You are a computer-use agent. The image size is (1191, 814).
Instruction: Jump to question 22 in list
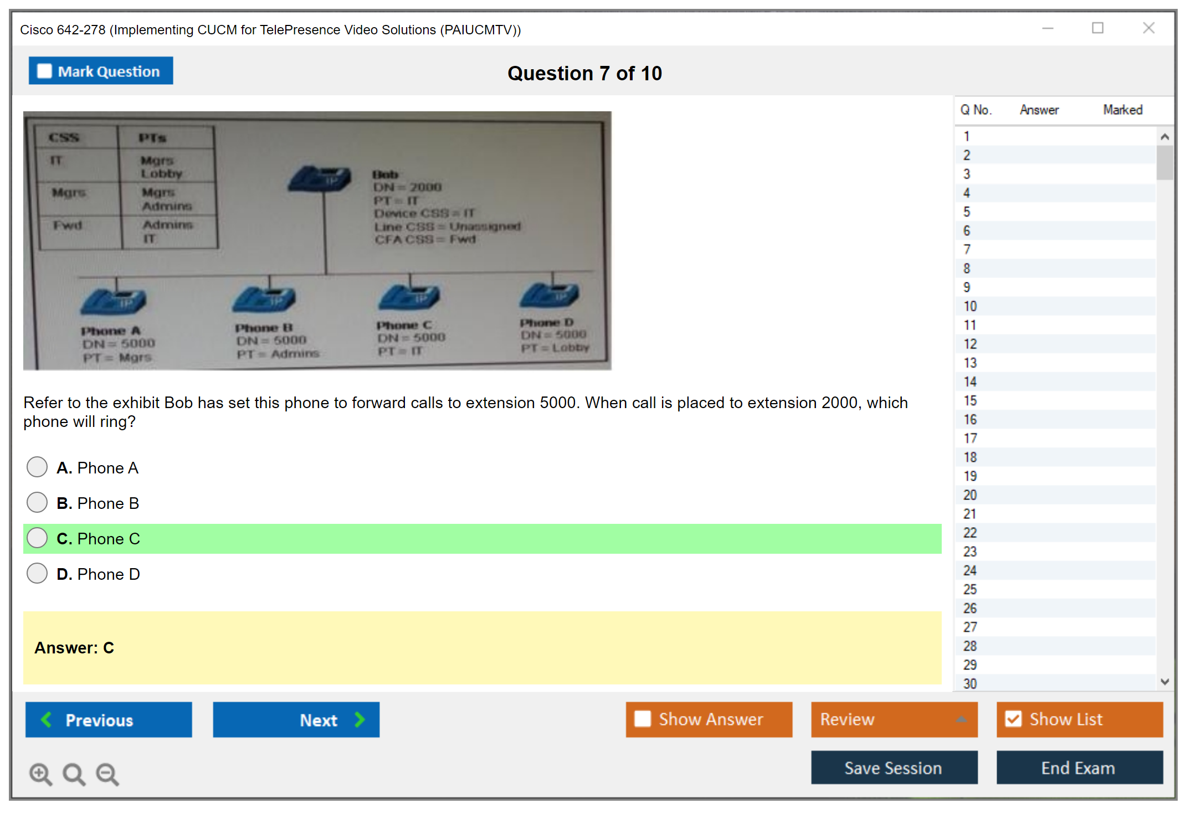coord(970,533)
